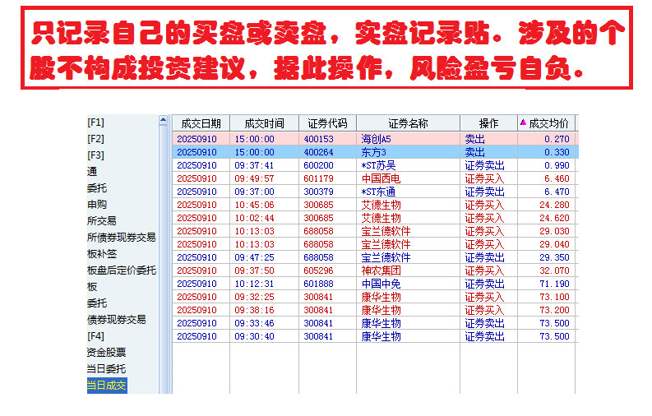Open 板盘后定价委托 in the sidebar
The width and height of the screenshot is (652, 416).
pyautogui.click(x=122, y=270)
